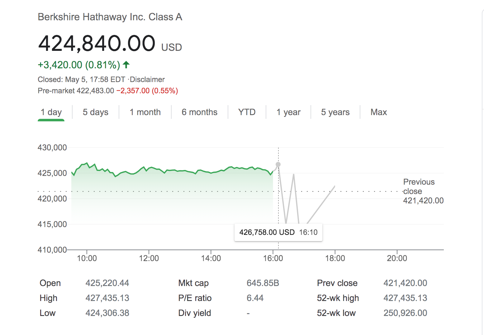The image size is (484, 335).
Task: Click the Open value 425,220.44
Action: (107, 283)
